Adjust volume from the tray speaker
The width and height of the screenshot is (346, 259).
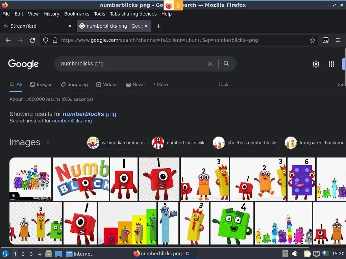point(295,254)
